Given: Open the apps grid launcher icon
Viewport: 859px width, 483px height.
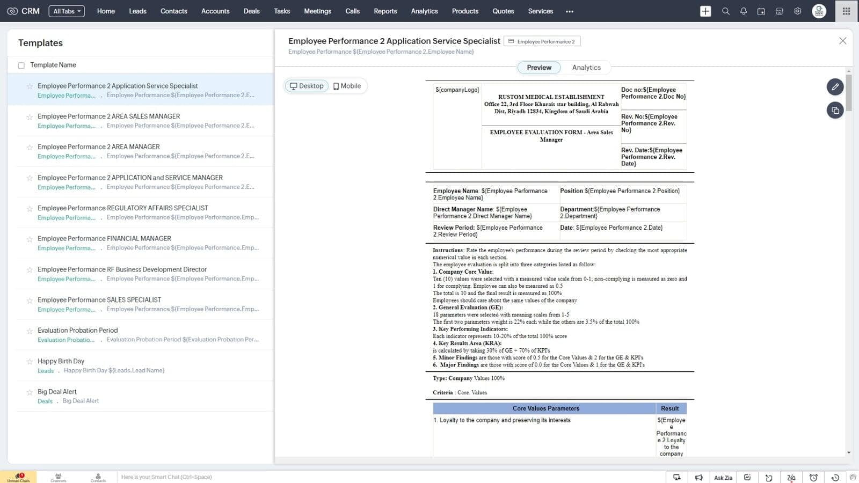Looking at the screenshot, I should (846, 11).
